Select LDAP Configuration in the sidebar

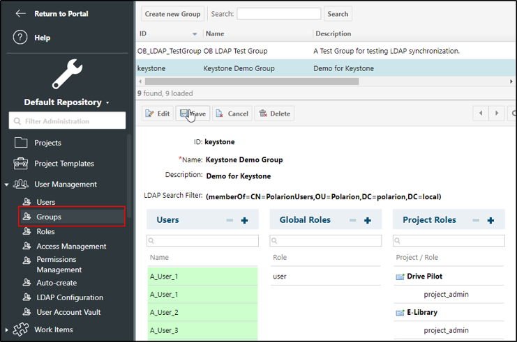[x=70, y=297]
